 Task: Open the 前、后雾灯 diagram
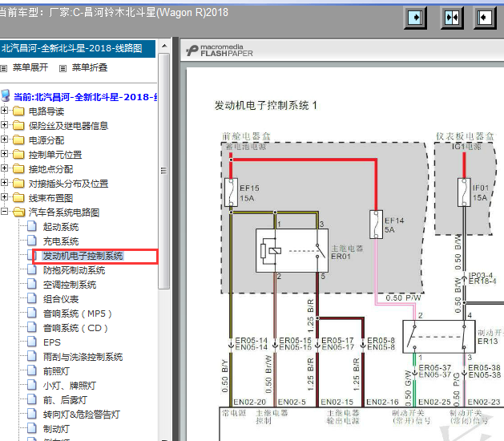[x=65, y=400]
